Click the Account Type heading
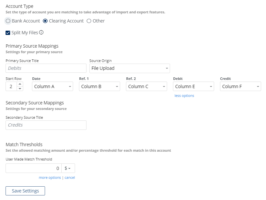 [x=20, y=6]
